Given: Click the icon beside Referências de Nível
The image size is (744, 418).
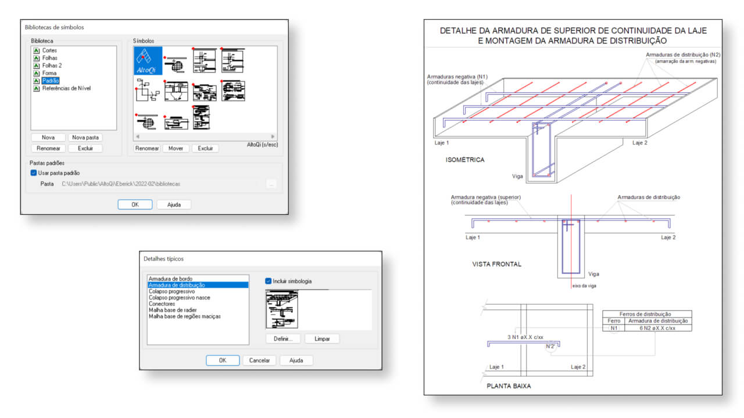Looking at the screenshot, I should (x=37, y=88).
